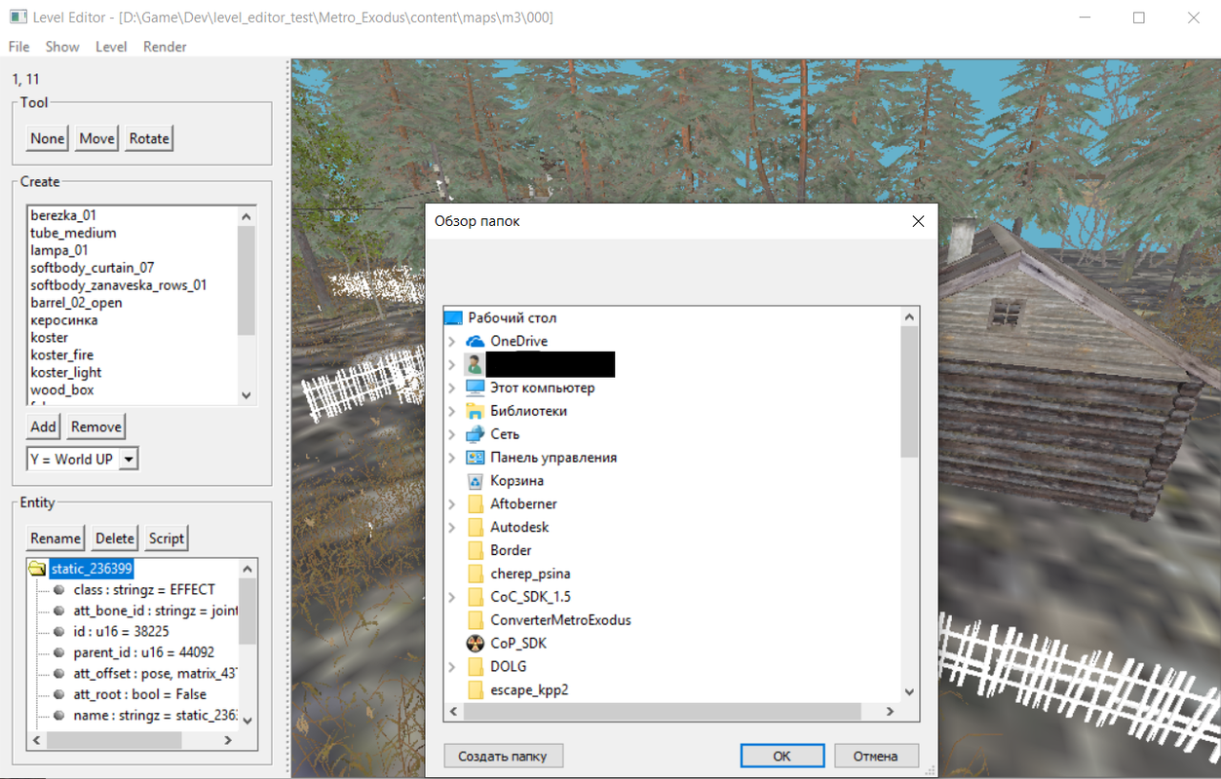
Task: Click the ConverterMetroExodus folder icon
Action: (476, 620)
